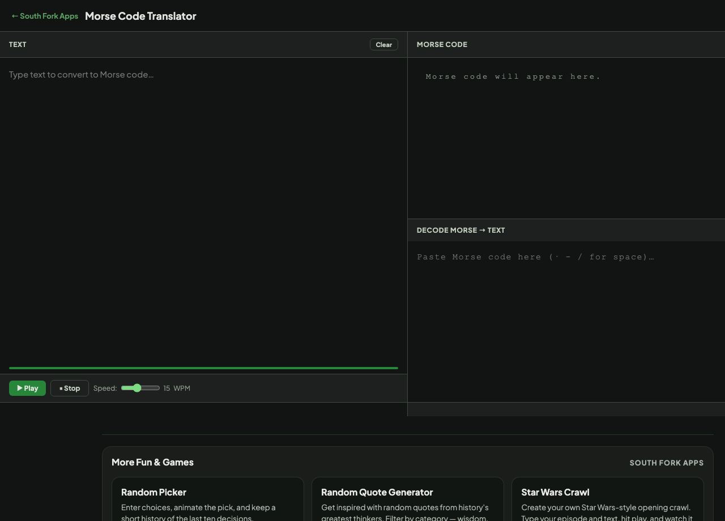
Task: Click the Morse Code Translator title
Action: click(140, 16)
